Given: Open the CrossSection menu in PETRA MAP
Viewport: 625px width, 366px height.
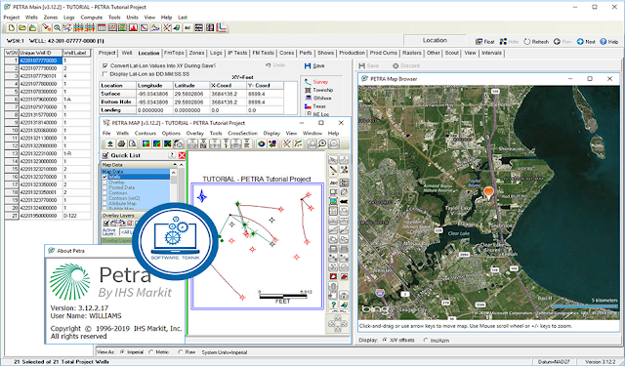Looking at the screenshot, I should point(243,133).
